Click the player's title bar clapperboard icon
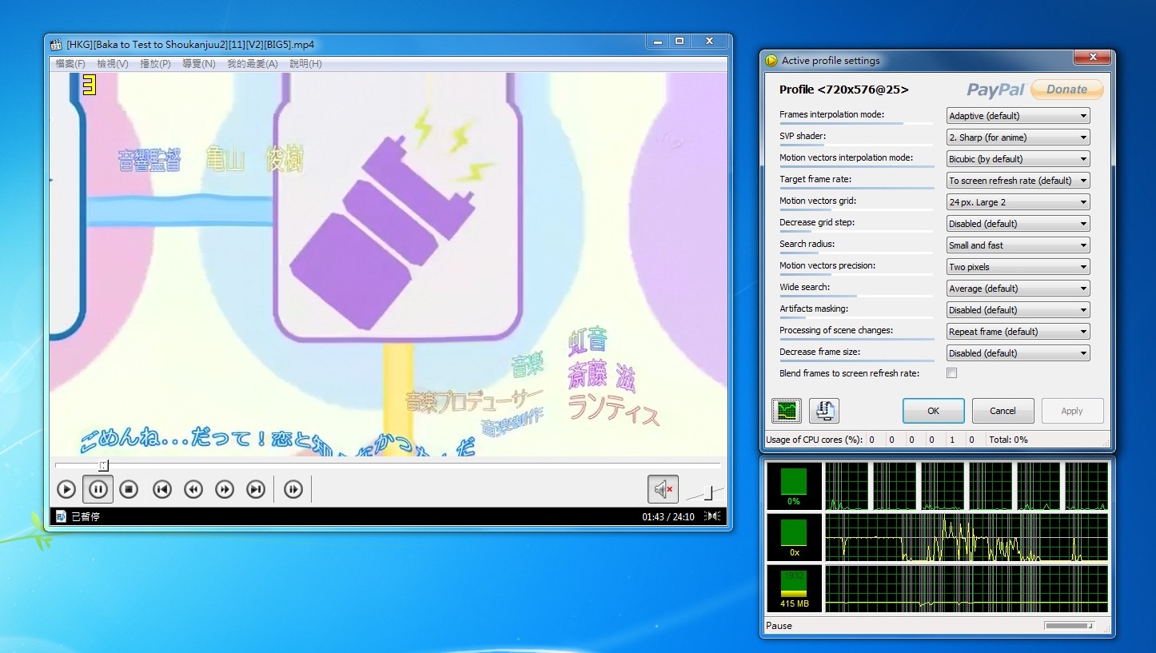Viewport: 1156px width, 653px height. (x=57, y=44)
